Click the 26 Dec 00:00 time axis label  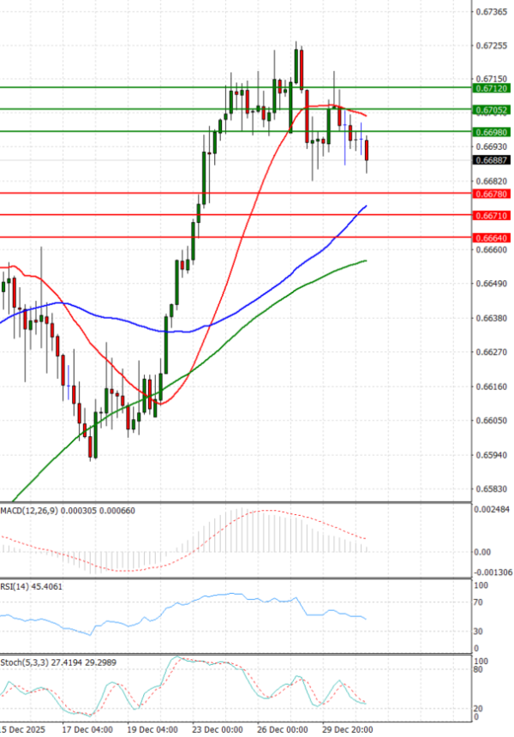point(284,729)
